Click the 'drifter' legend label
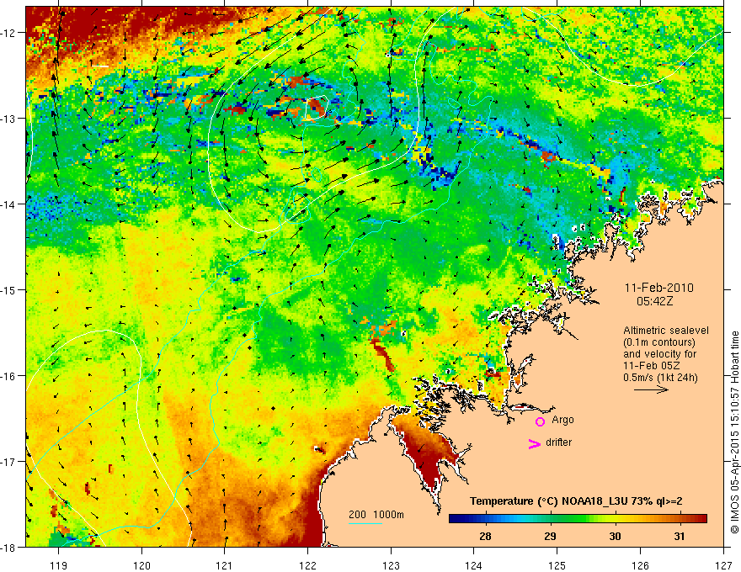The height and width of the screenshot is (572, 741). [558, 442]
